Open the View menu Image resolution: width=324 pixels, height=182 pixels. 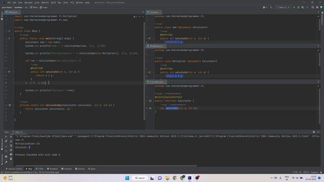(x=20, y=3)
